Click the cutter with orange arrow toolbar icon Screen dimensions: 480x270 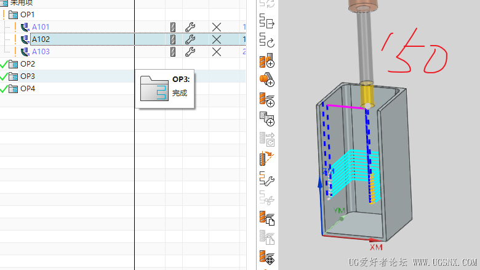click(267, 158)
